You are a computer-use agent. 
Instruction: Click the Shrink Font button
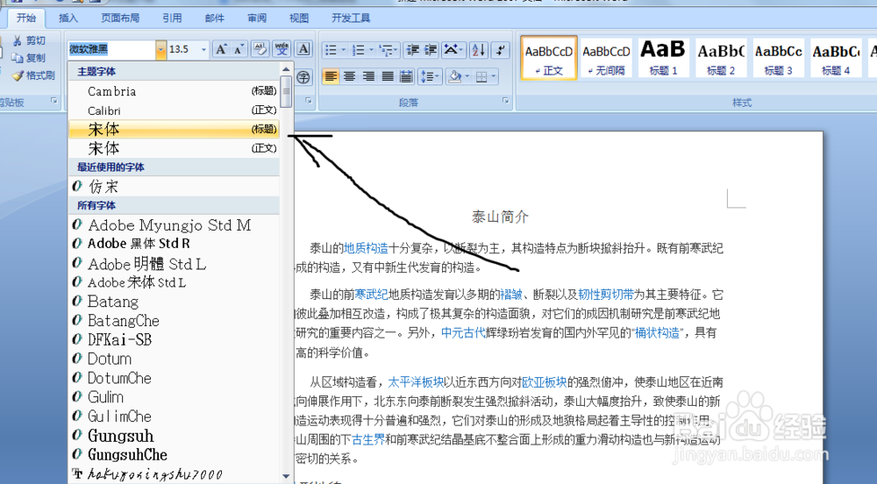239,49
